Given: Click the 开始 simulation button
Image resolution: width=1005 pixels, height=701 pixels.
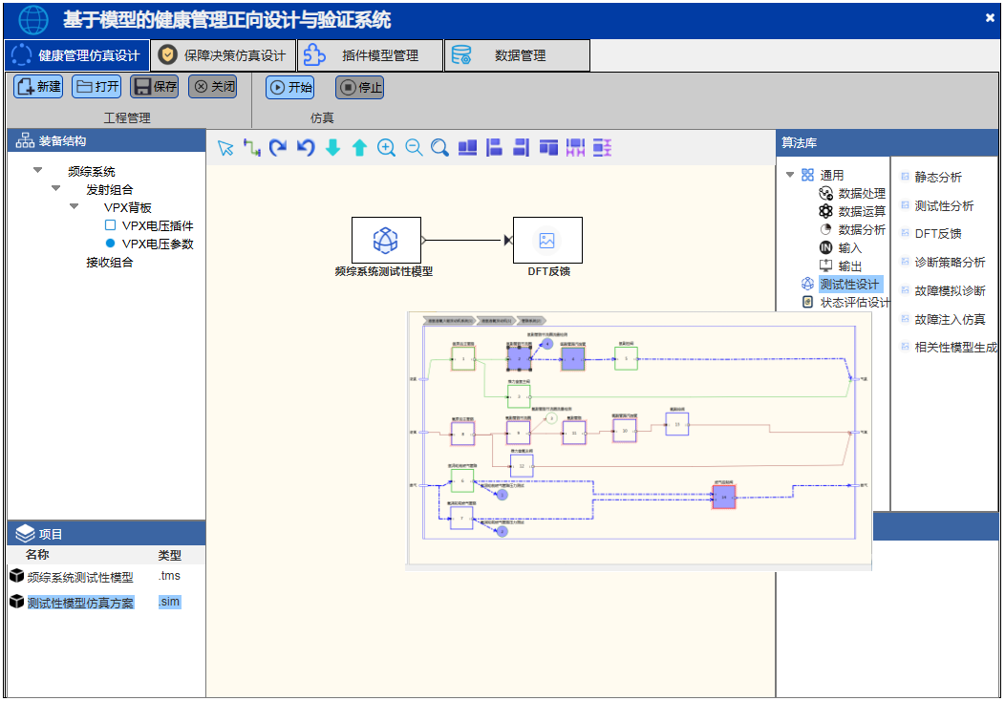Looking at the screenshot, I should click(289, 87).
